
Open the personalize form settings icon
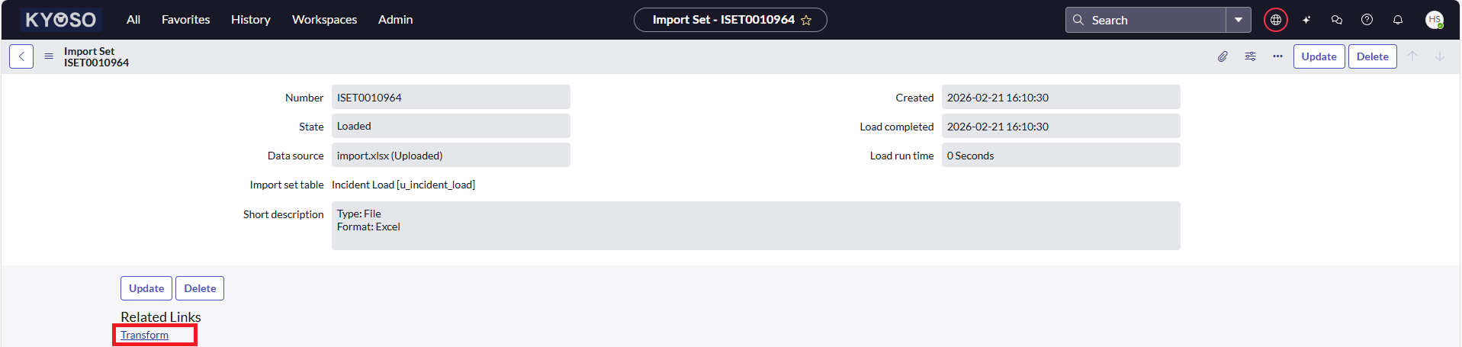pyautogui.click(x=1251, y=56)
